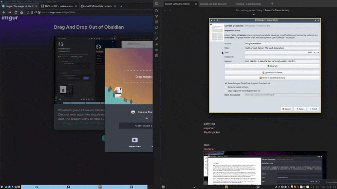Click the Finish button in PDFMtEd
Viewport: 337px width, 189px height.
[x=313, y=109]
